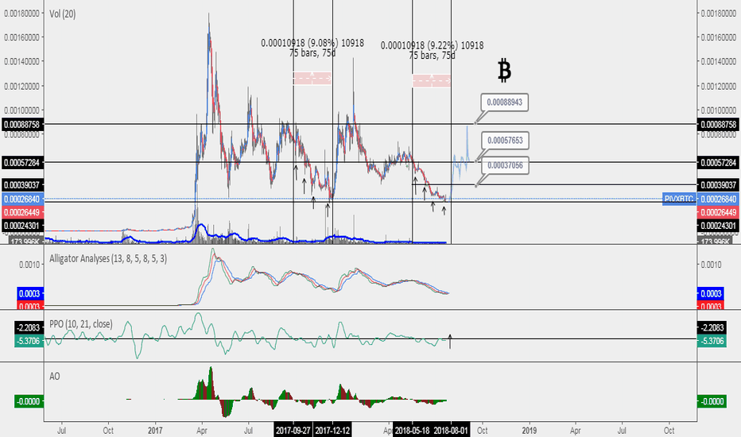Click the -2.2083 PPO value on the left axis
The image size is (741, 437).
click(x=28, y=327)
